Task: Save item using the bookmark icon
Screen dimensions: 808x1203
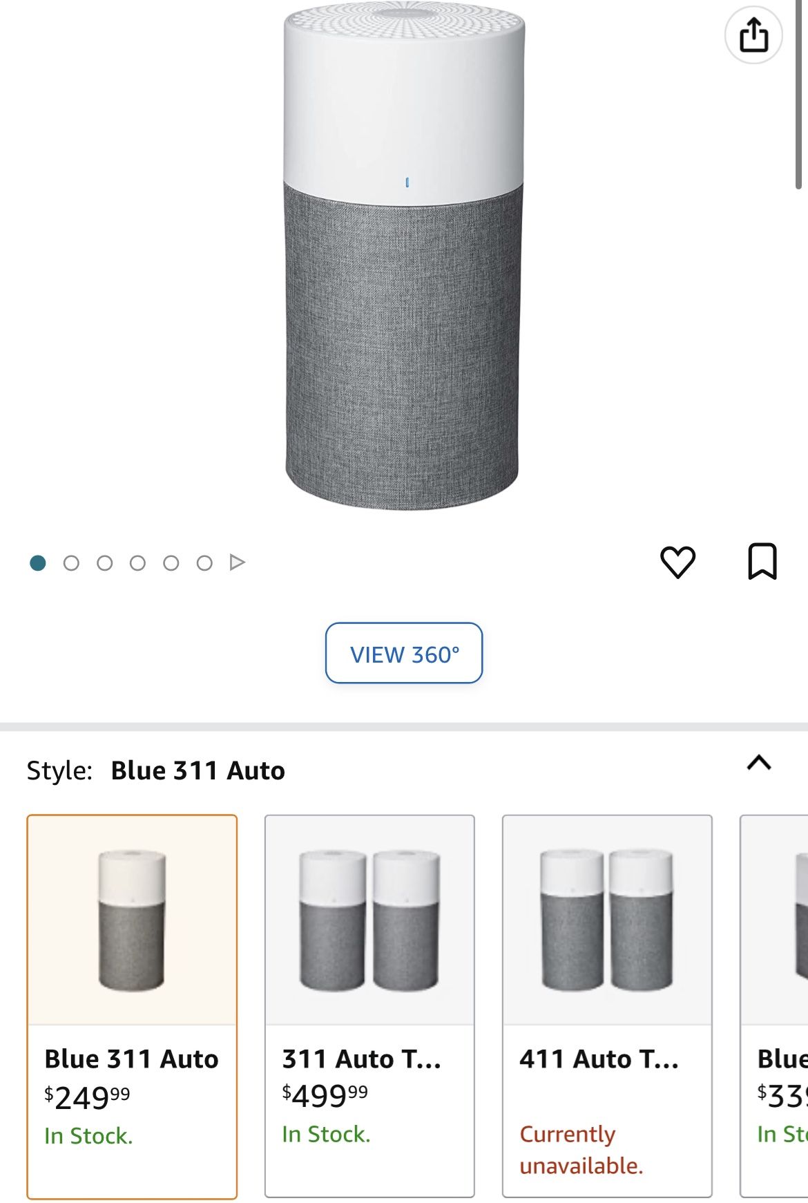Action: coord(762,561)
